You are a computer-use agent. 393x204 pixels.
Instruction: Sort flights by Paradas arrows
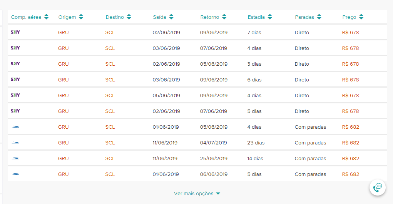(x=319, y=17)
